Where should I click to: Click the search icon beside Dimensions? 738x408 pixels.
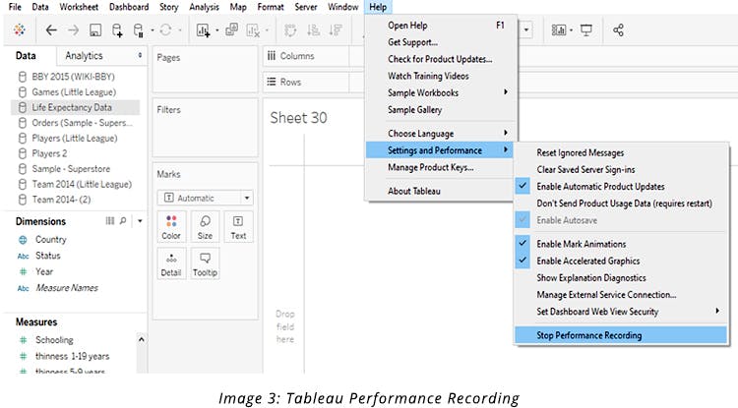(123, 221)
